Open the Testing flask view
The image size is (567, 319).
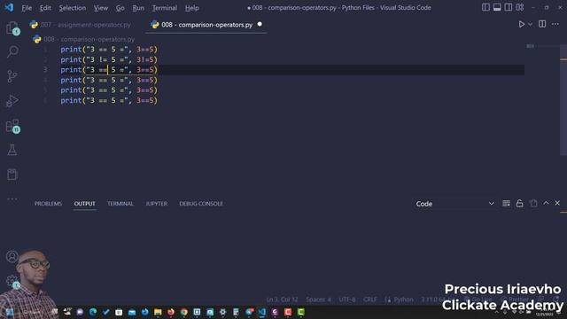coord(12,150)
